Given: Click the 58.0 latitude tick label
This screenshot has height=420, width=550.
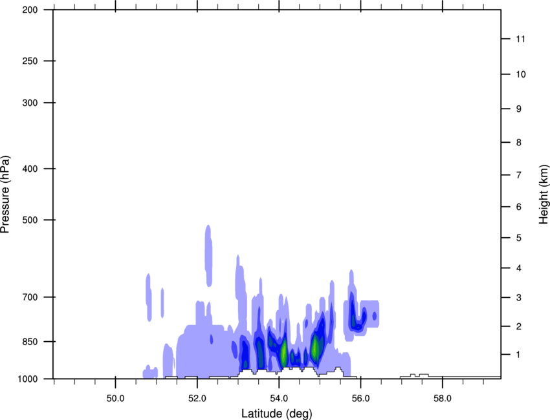Looking at the screenshot, I should 443,399.
